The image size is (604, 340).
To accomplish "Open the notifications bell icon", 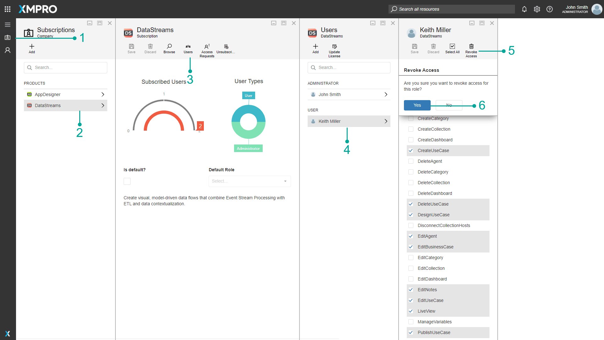I will click(524, 9).
